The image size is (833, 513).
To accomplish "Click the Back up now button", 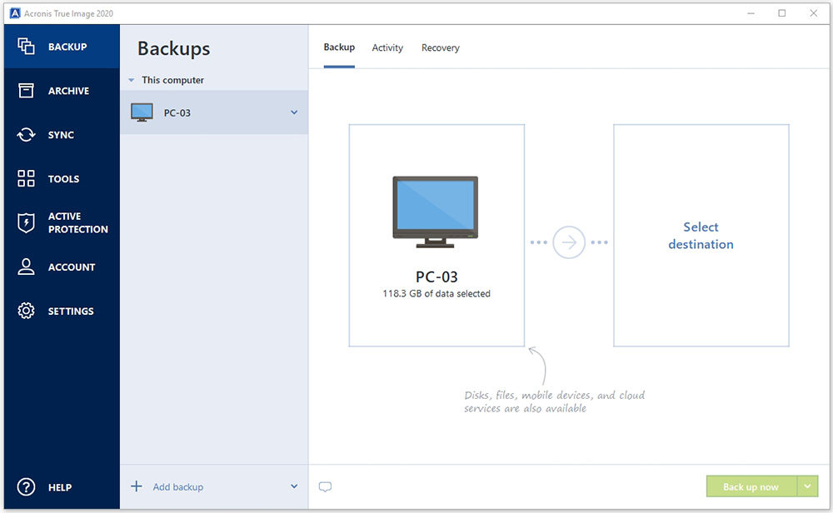I will click(751, 486).
